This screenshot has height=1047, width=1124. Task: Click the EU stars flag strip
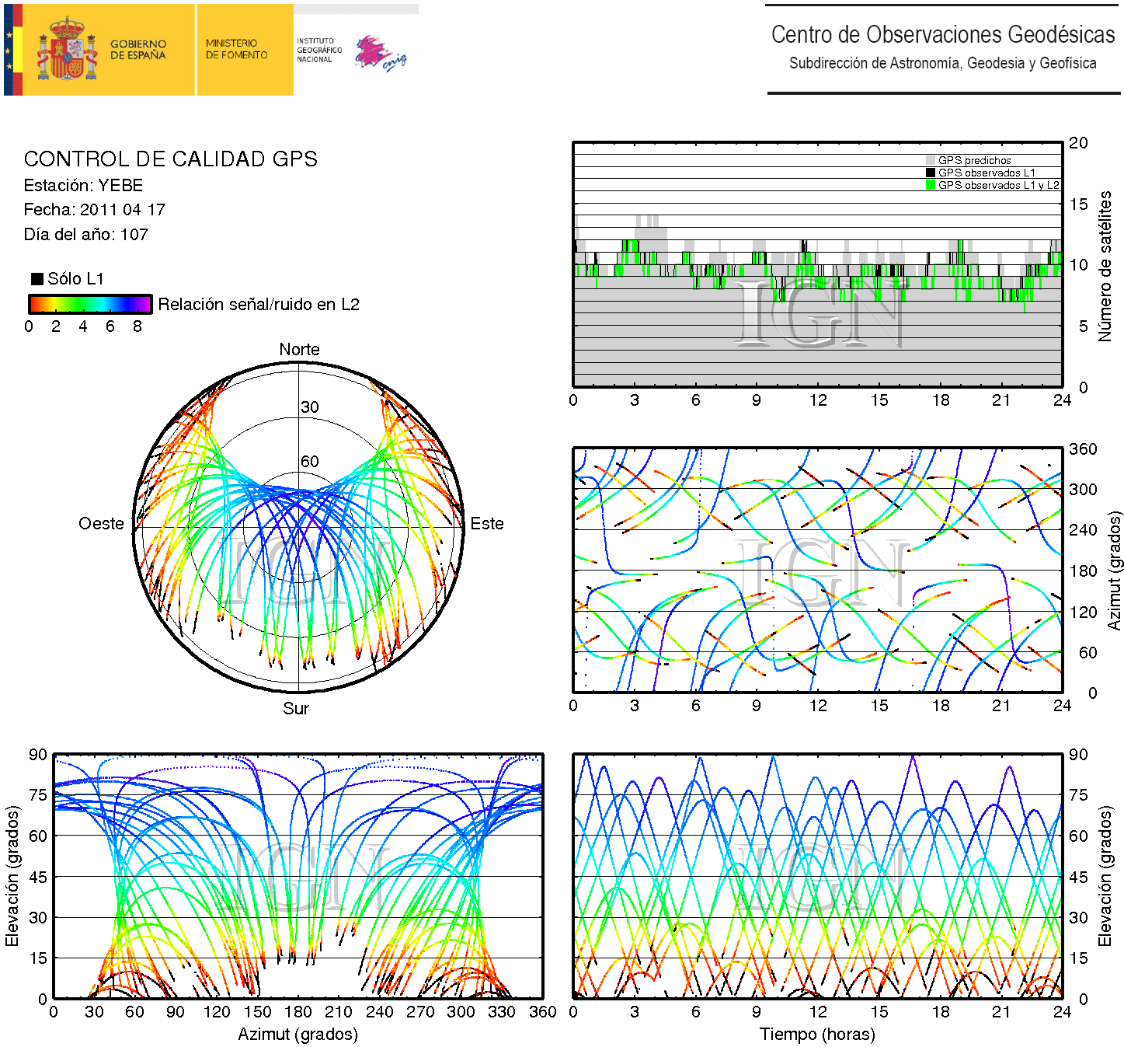point(9,50)
